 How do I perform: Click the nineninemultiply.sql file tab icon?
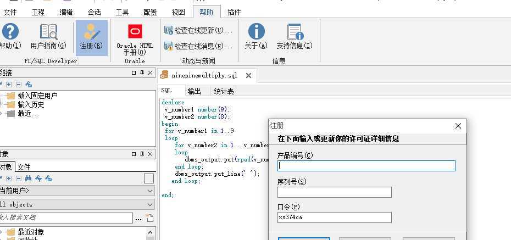(164, 75)
